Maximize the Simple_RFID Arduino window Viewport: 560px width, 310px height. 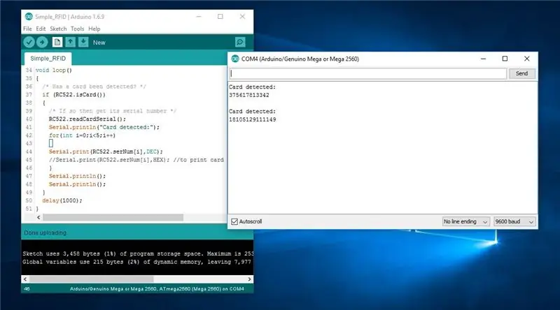click(x=220, y=16)
